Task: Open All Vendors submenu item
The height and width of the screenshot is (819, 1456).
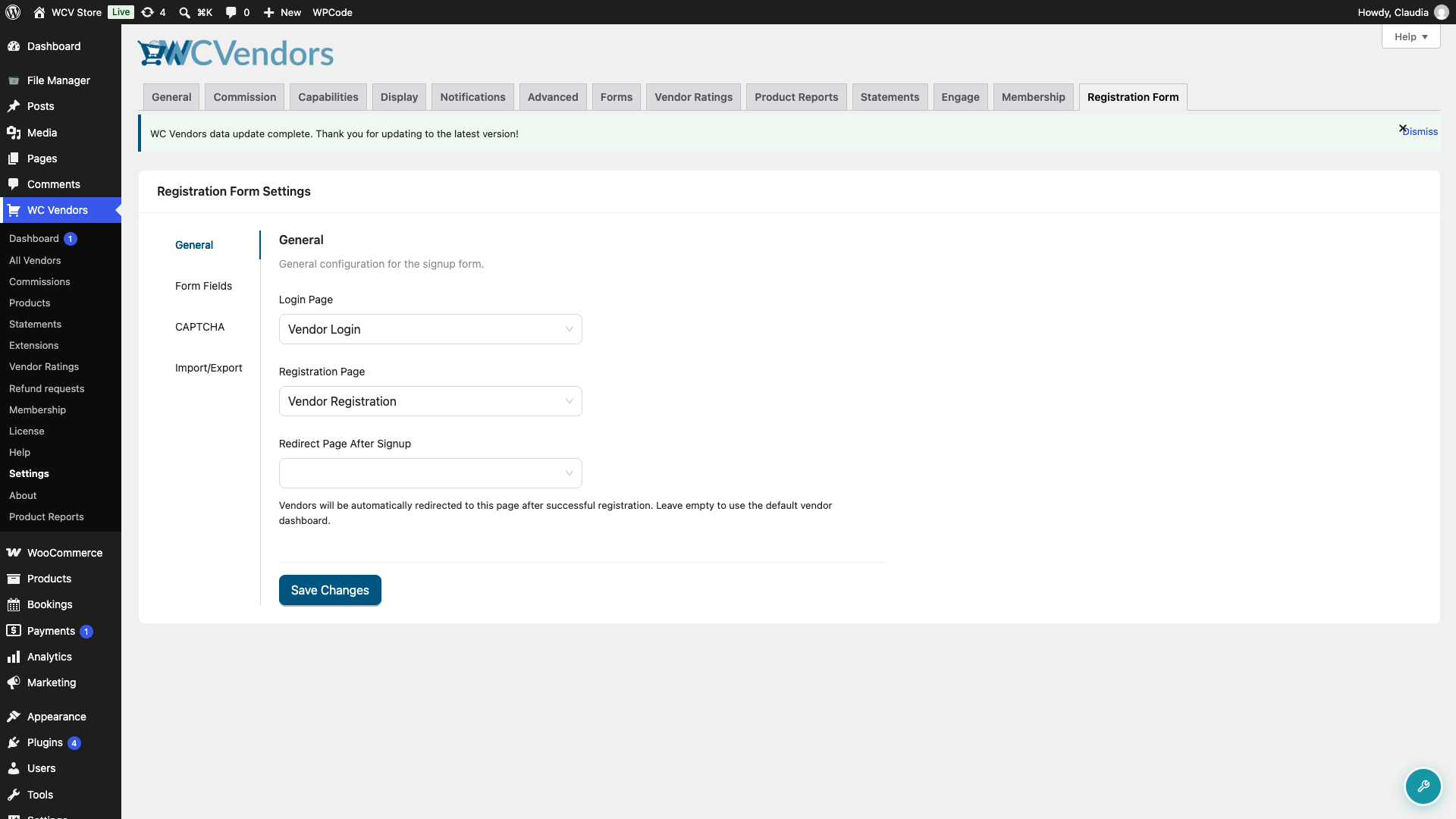Action: pos(35,260)
